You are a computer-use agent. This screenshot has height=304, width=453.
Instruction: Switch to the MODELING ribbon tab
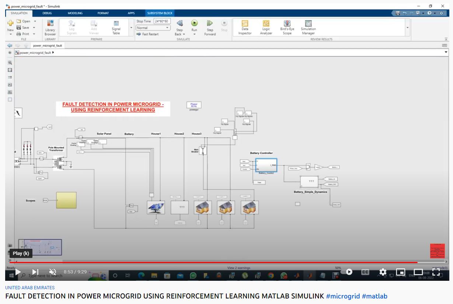tap(75, 13)
